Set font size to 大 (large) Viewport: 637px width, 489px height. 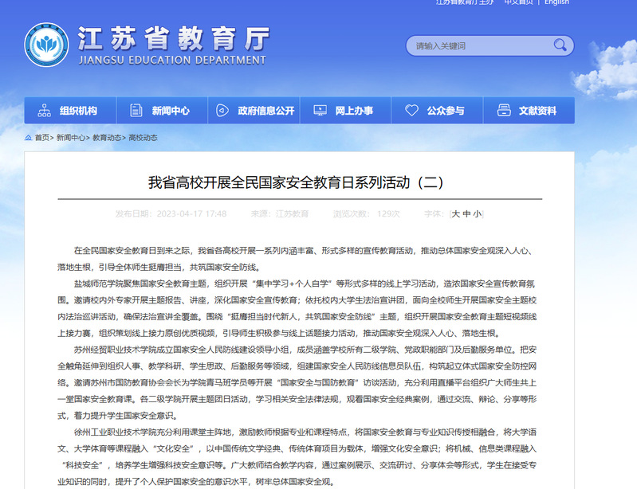click(456, 213)
